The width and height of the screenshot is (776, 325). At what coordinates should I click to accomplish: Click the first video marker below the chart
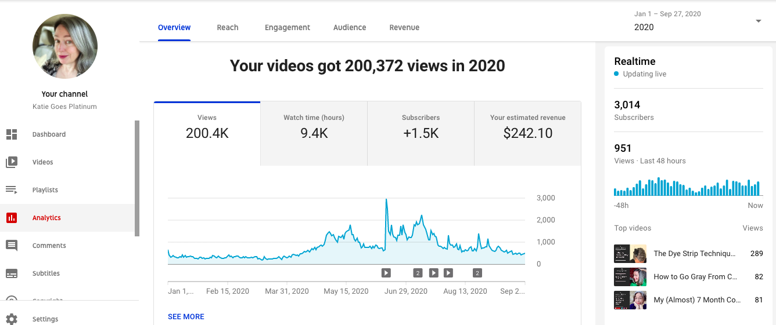click(x=386, y=273)
